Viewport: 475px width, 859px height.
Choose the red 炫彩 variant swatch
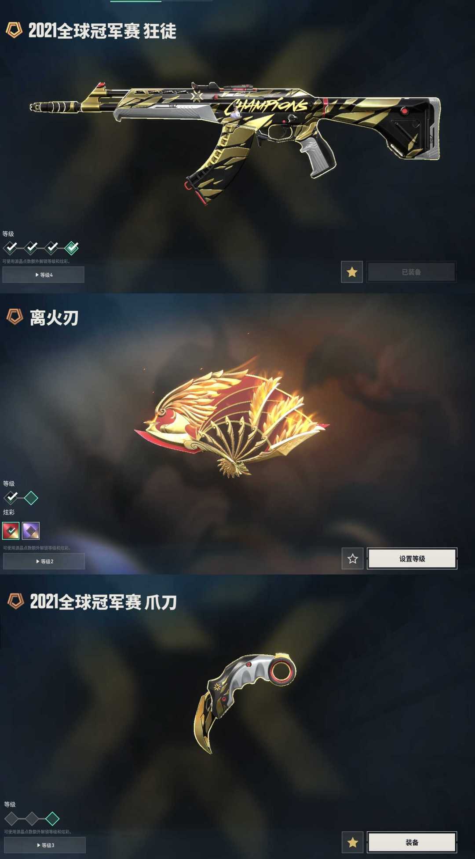click(x=11, y=531)
